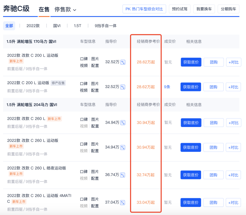Open 图片 for 改款 C 260 L
Screen dimensions: 246x215
tap(95, 119)
